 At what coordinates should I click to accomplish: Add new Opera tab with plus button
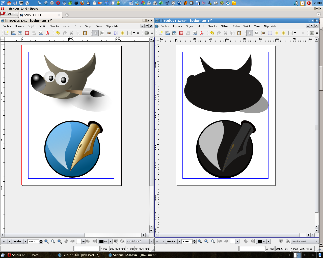click(x=67, y=15)
